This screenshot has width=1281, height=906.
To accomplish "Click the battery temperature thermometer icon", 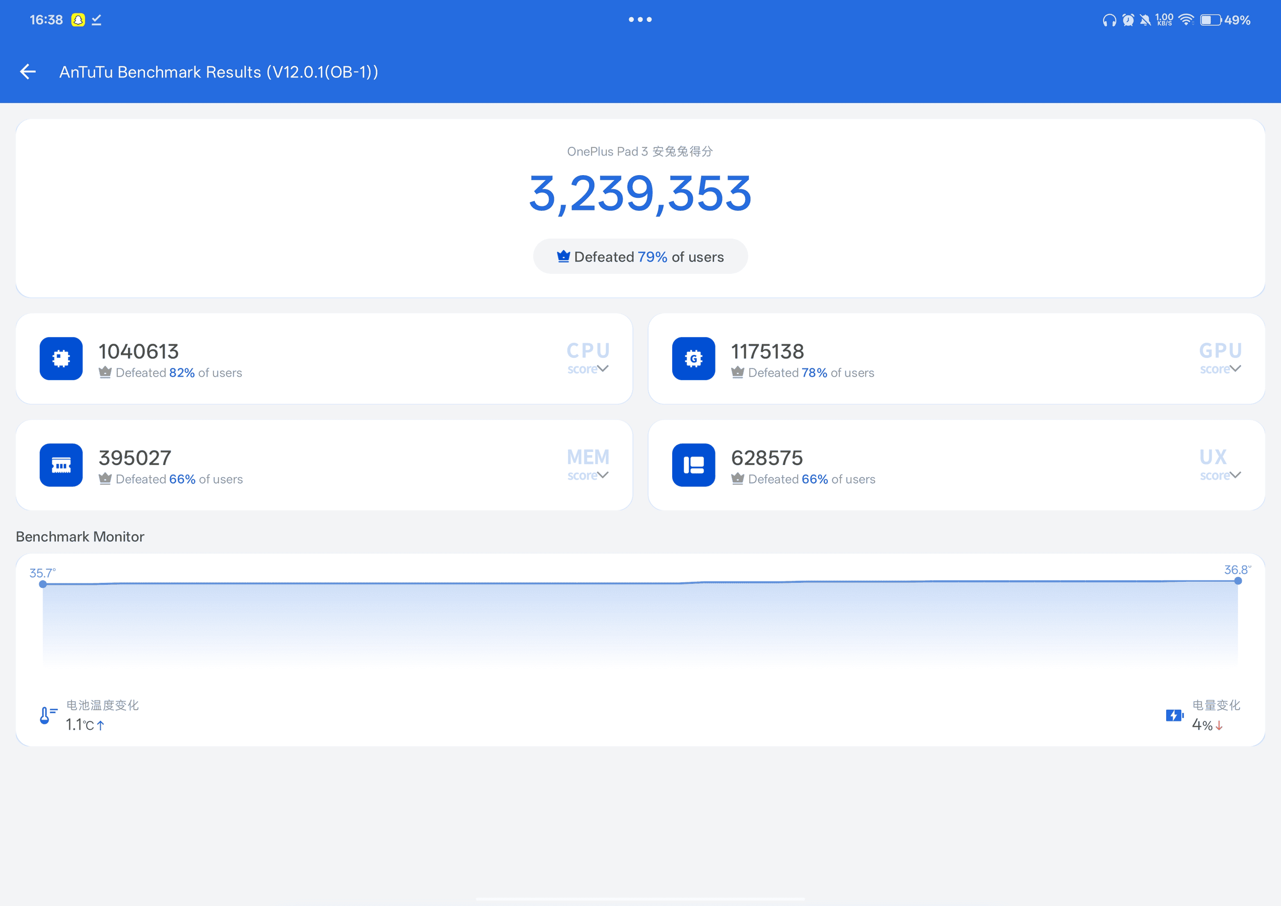I will 48,715.
